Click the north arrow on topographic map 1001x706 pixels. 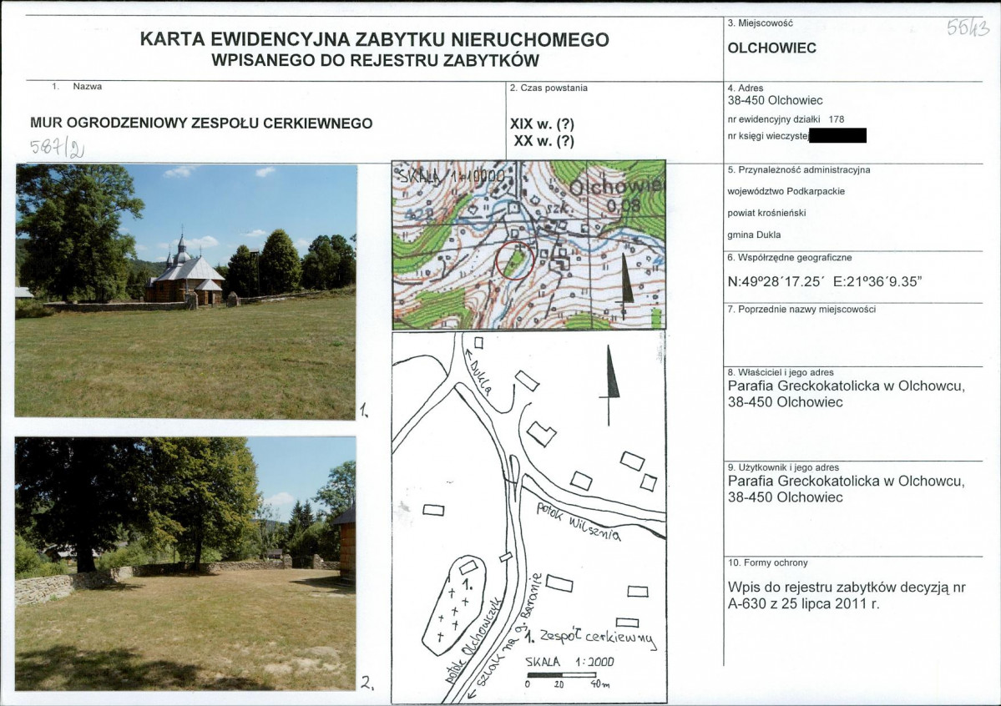click(626, 285)
